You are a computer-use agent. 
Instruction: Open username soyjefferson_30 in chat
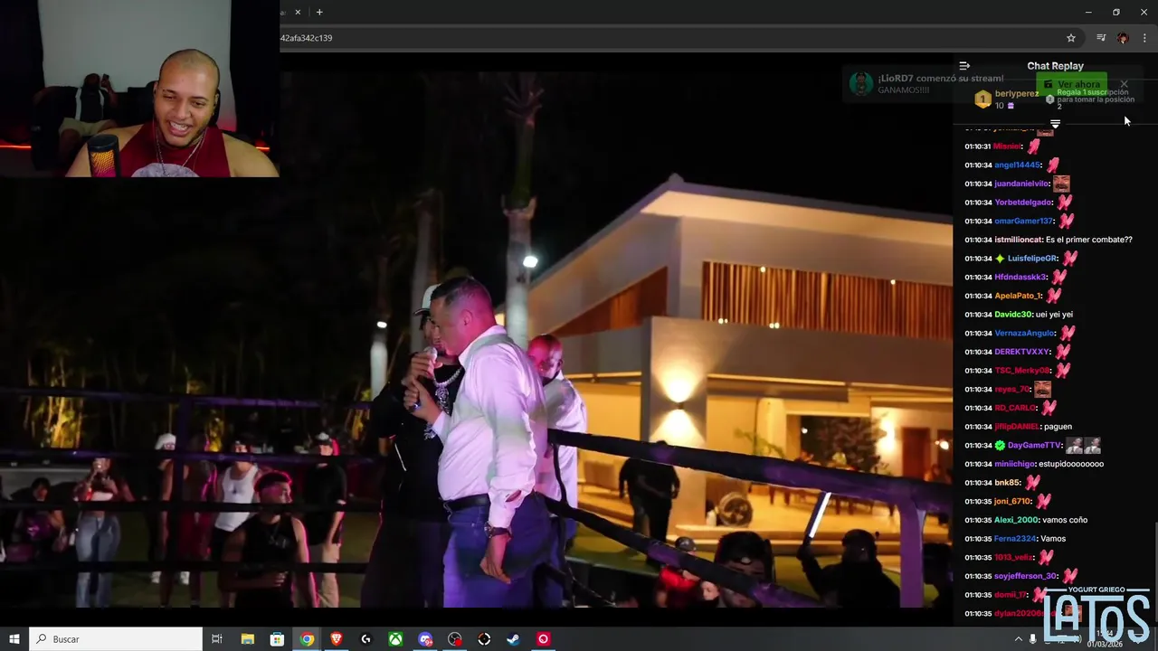pos(1026,576)
